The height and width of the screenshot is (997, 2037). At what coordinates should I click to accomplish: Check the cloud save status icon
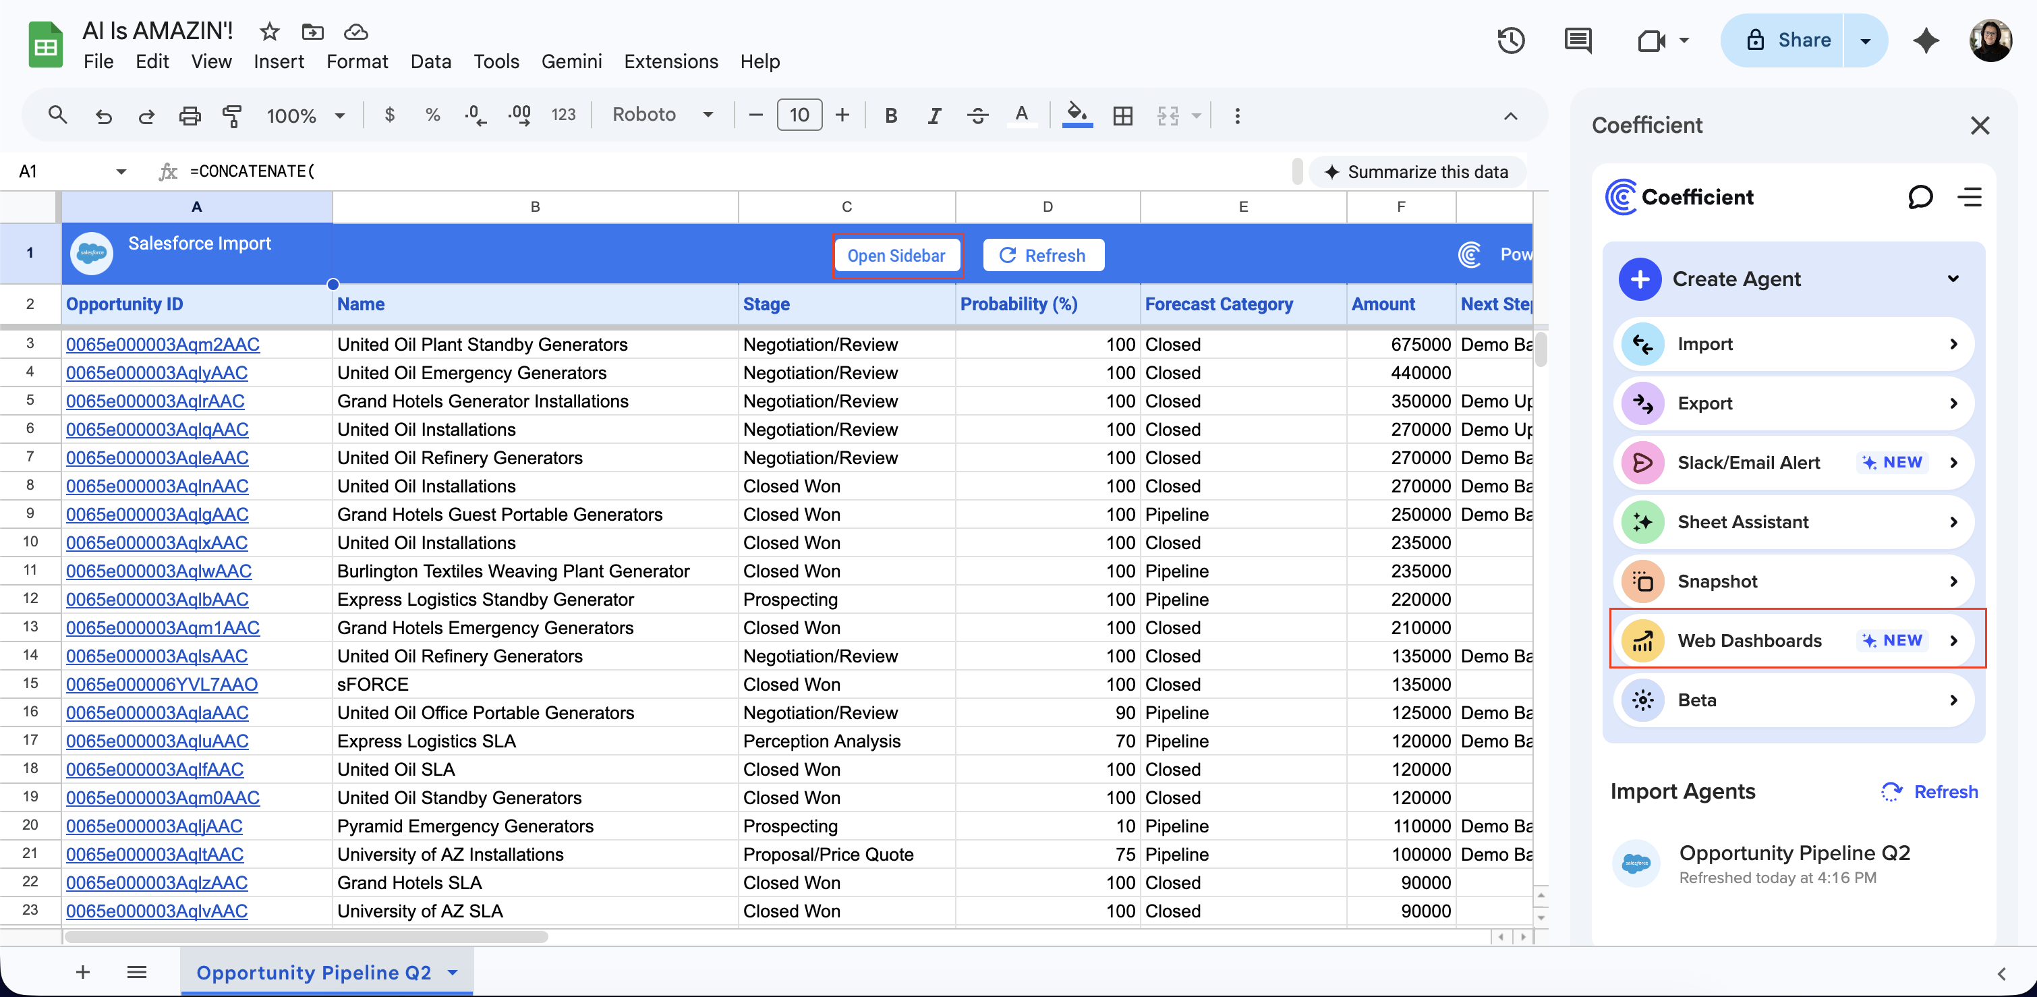coord(356,32)
